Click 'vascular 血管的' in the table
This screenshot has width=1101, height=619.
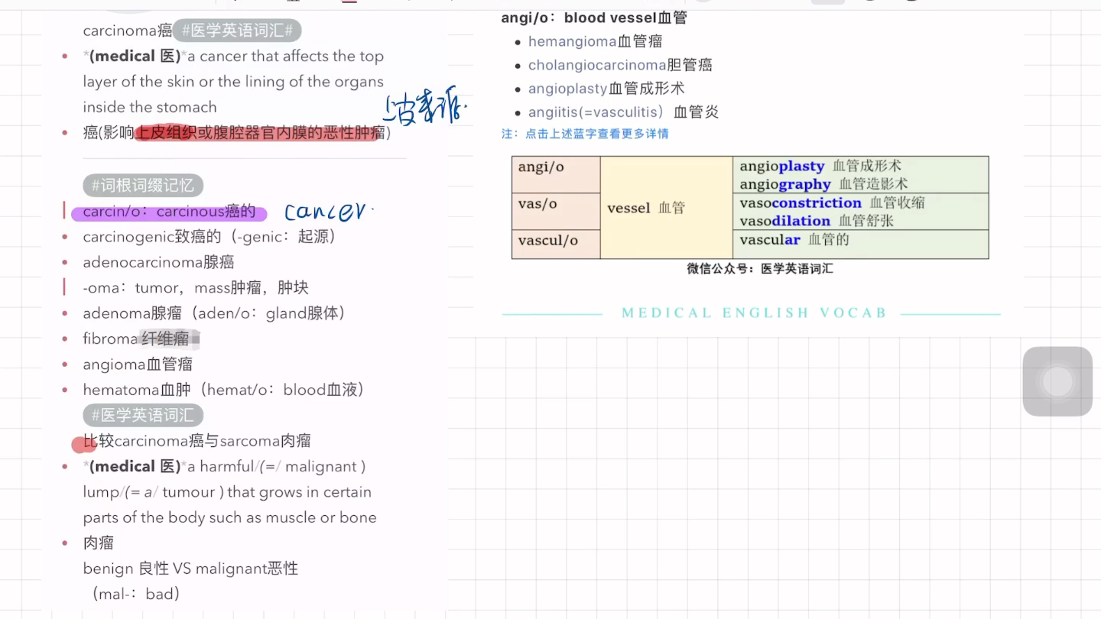pyautogui.click(x=794, y=239)
